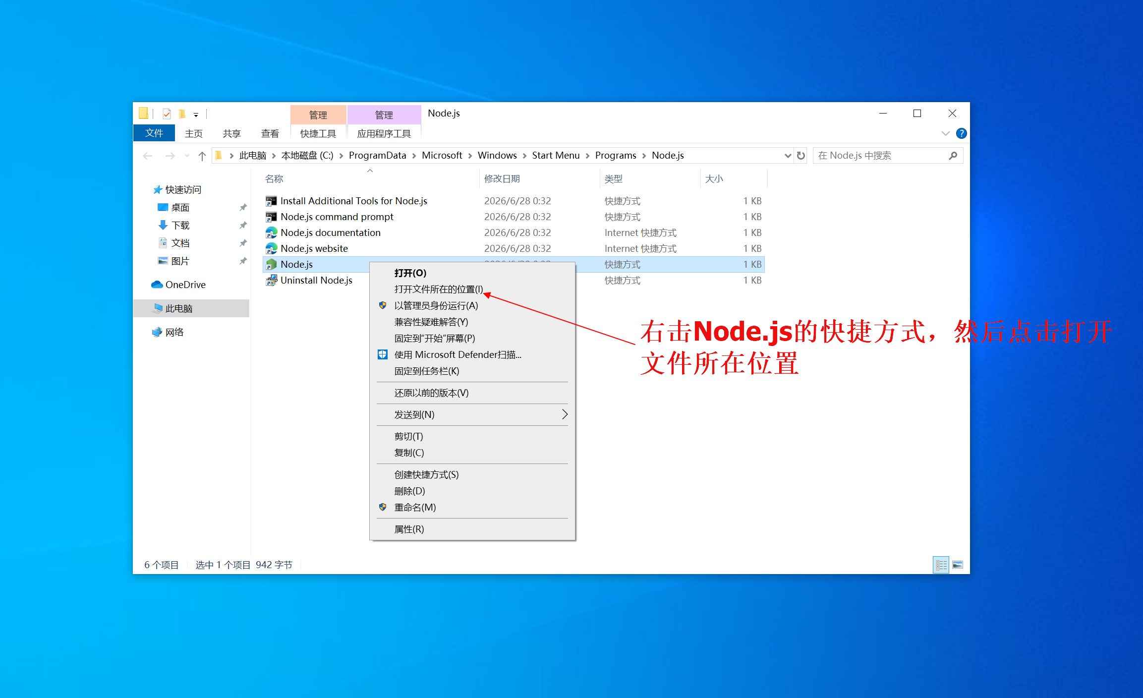Select 重命名(M) in the context menu

tap(472, 507)
